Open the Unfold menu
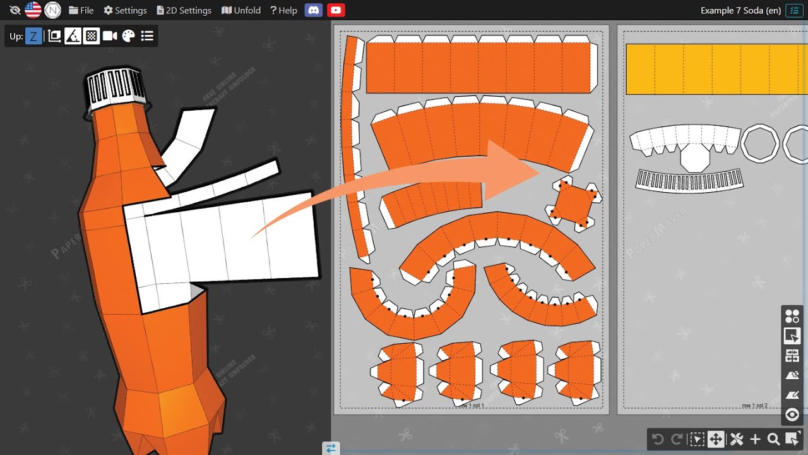Viewport: 808px width, 455px height. pos(241,10)
